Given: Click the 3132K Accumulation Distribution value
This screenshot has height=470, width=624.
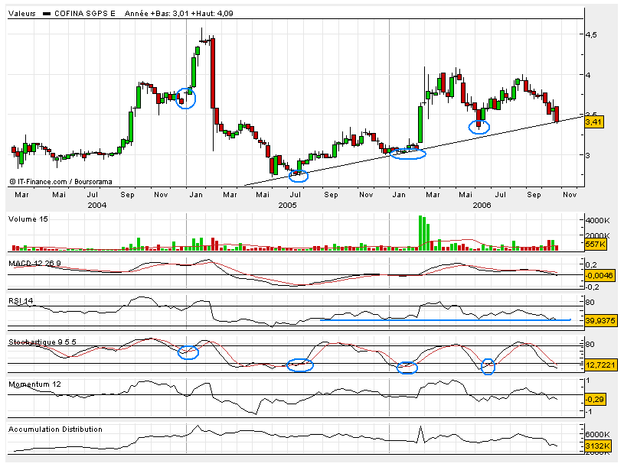Looking at the screenshot, I should (x=598, y=446).
